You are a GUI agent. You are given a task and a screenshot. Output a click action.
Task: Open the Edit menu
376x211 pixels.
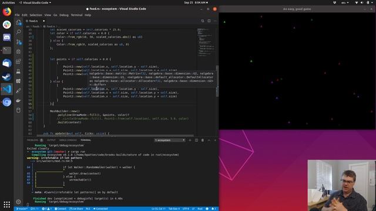[x=25, y=15]
